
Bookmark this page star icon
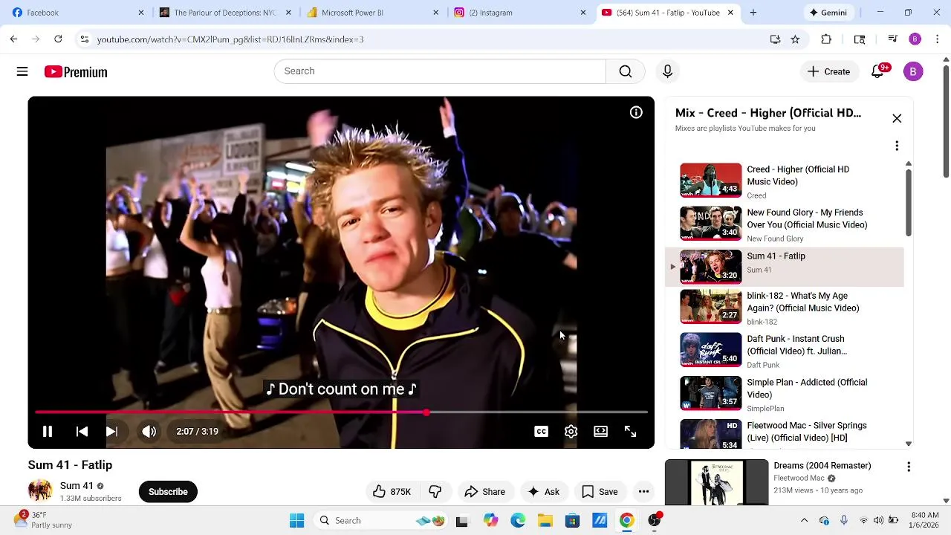[795, 39]
